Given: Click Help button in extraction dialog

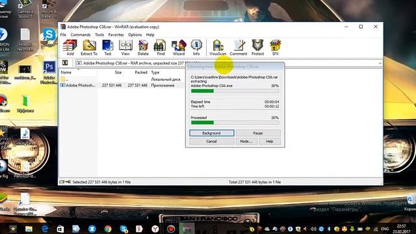Looking at the screenshot, I should (x=270, y=142).
